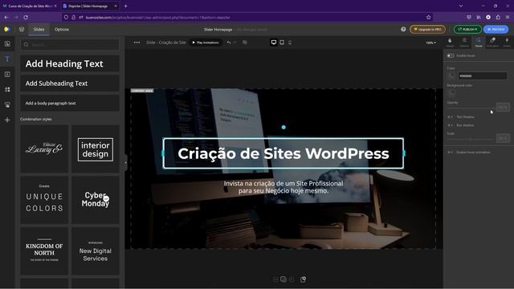Screen dimensions: 514x289
Task: Click the WordPress logo icon
Action: 22,29
